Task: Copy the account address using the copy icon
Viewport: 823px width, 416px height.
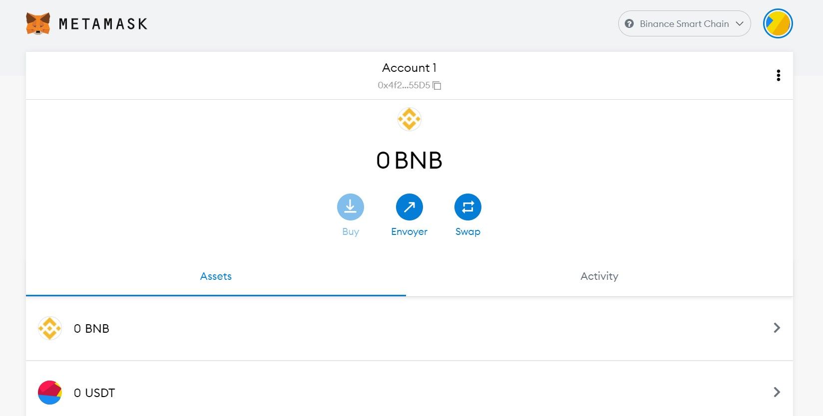Action: click(x=437, y=85)
